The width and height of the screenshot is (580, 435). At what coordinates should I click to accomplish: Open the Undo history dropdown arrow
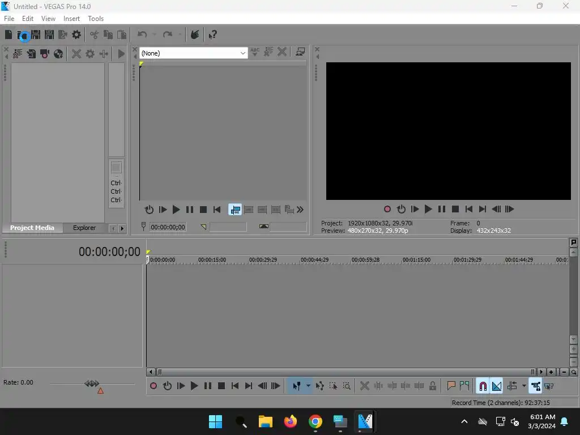point(154,35)
